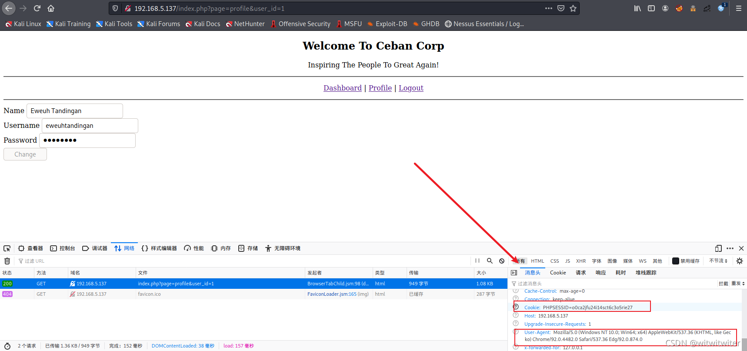Filter requests by WS type
The height and width of the screenshot is (351, 747).
[643, 261]
